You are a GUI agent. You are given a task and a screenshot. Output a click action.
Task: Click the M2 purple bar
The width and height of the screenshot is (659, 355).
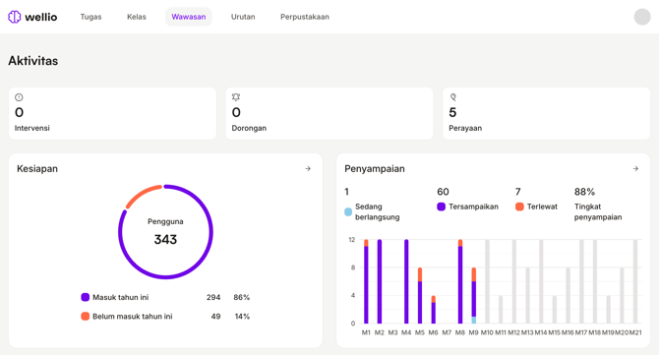[x=380, y=281]
